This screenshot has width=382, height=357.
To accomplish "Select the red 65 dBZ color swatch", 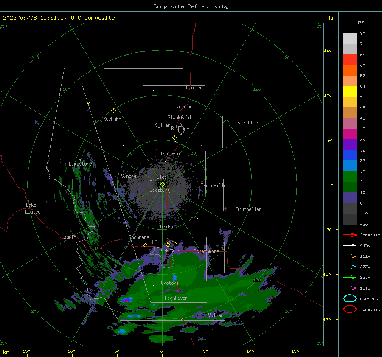I will click(x=350, y=59).
